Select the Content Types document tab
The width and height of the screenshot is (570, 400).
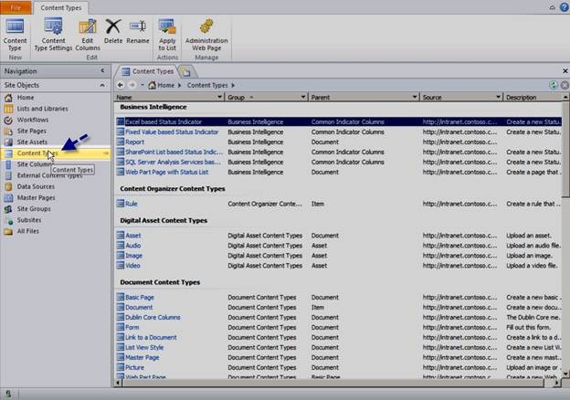[148, 71]
